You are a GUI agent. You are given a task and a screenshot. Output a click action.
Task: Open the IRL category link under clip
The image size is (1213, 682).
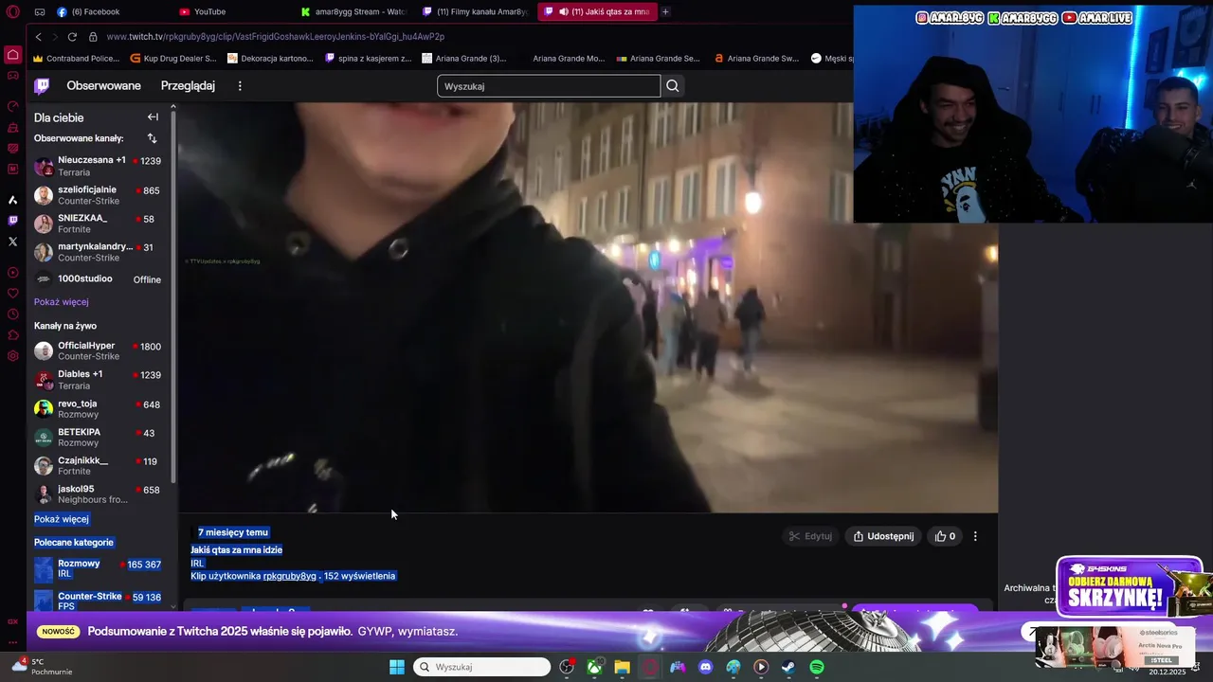coord(197,563)
